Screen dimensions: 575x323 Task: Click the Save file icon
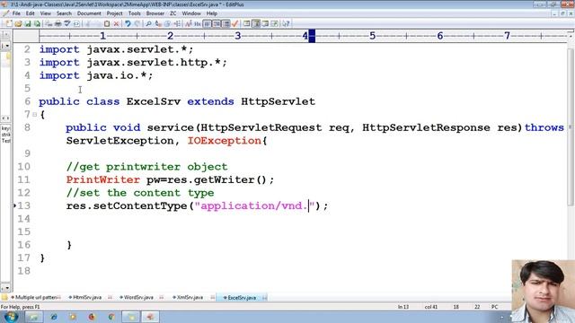point(28,24)
